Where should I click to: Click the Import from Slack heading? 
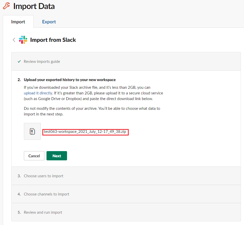pos(53,40)
